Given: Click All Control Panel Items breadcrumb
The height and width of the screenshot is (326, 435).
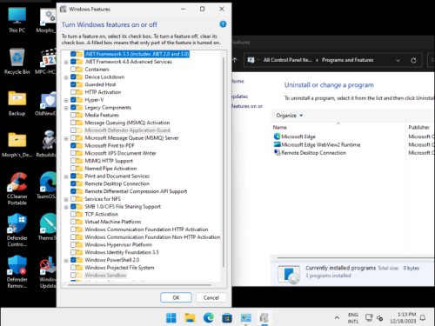Looking at the screenshot, I should coord(287,60).
